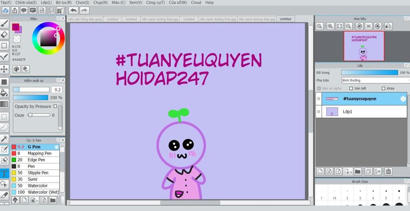Open the Bộ lọc(R) menu
Viewport: 410px width, 211px height.
(x=64, y=3)
